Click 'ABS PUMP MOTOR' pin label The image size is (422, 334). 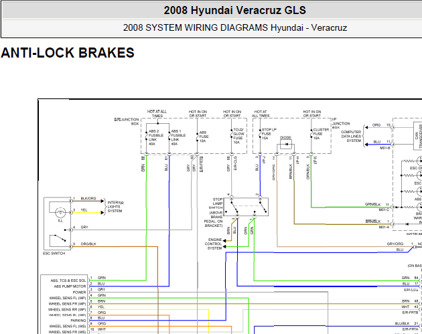tap(70, 286)
